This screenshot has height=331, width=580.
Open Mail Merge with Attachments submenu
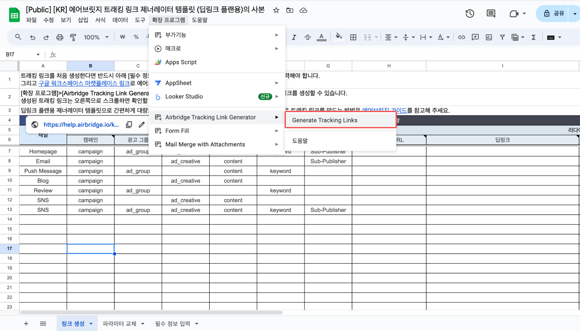tap(217, 144)
